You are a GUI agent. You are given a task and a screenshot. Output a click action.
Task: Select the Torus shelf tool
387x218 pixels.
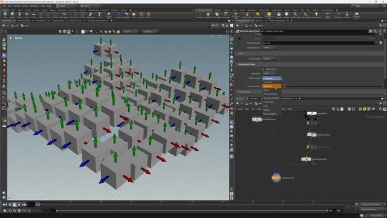point(27,15)
